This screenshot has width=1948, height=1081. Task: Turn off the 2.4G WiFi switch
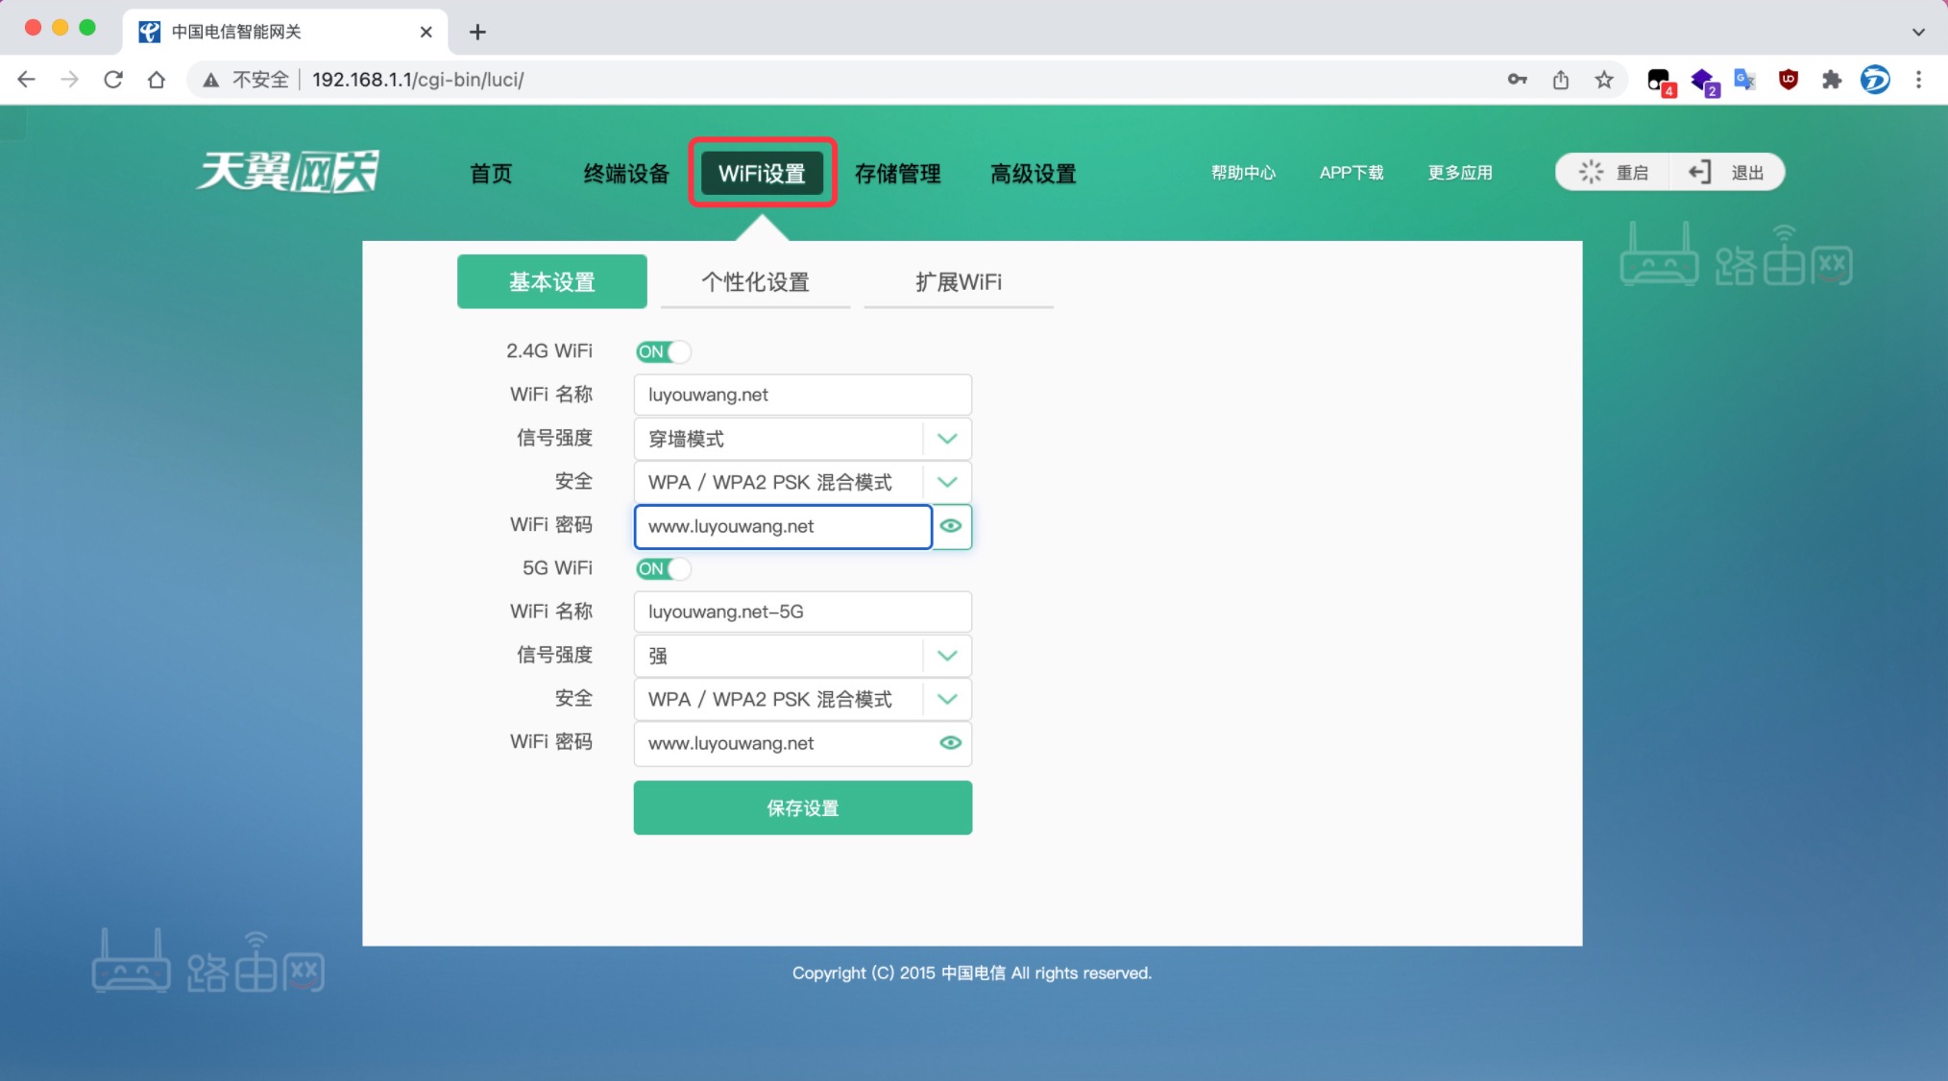(663, 351)
